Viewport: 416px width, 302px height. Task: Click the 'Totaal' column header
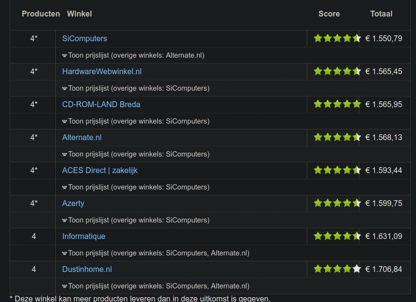[381, 14]
